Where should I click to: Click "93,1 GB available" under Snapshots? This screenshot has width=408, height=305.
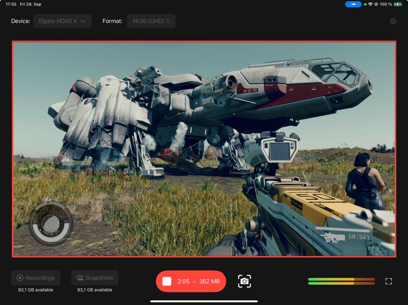tap(95, 290)
